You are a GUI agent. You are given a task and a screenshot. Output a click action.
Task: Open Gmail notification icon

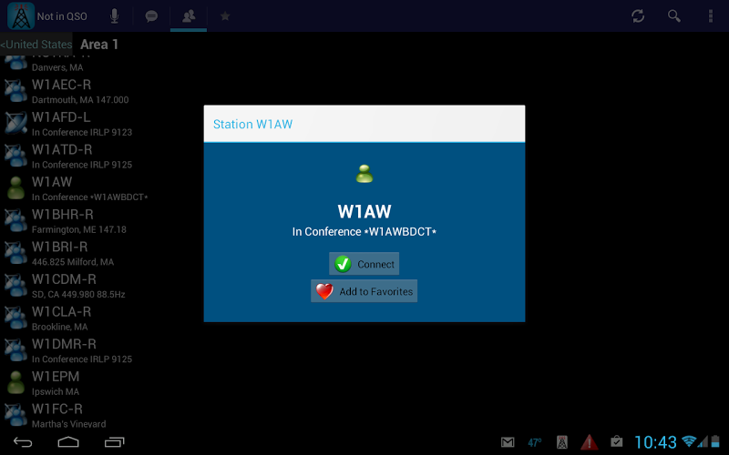508,442
